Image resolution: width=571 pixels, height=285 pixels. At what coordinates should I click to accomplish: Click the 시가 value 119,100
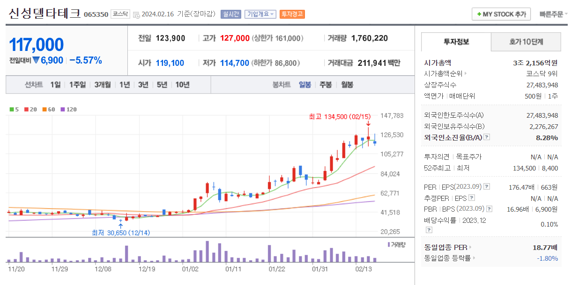coord(171,63)
